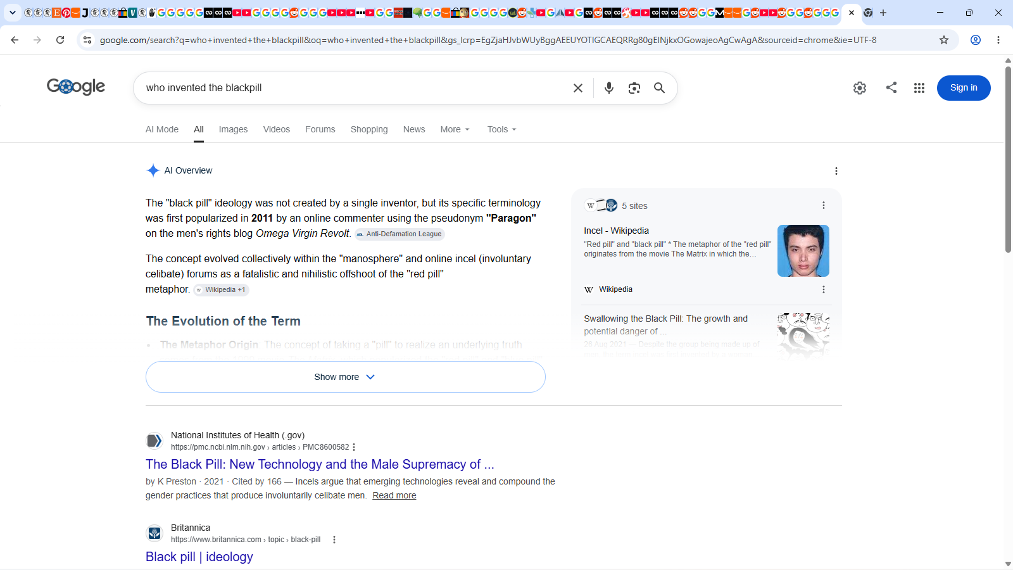Image resolution: width=1013 pixels, height=570 pixels.
Task: Open the Shopping results tab
Action: coord(369,129)
